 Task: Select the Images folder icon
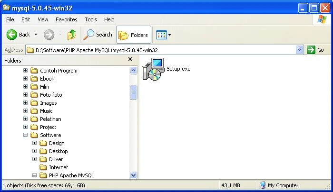34,103
